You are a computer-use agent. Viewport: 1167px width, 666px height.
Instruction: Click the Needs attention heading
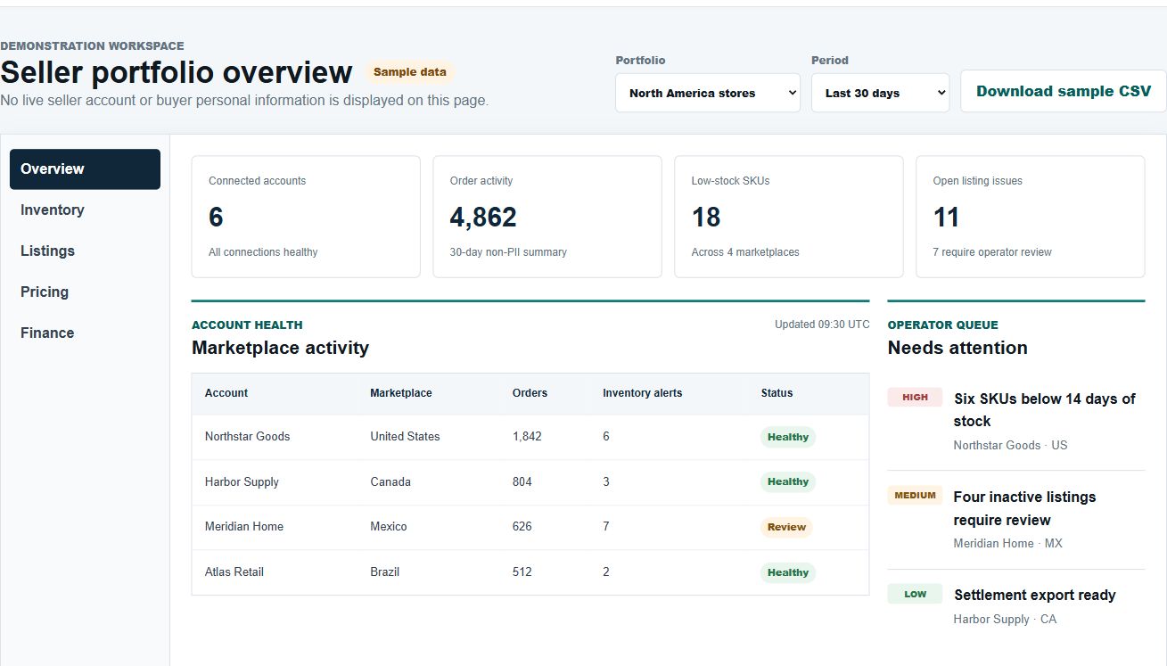957,348
